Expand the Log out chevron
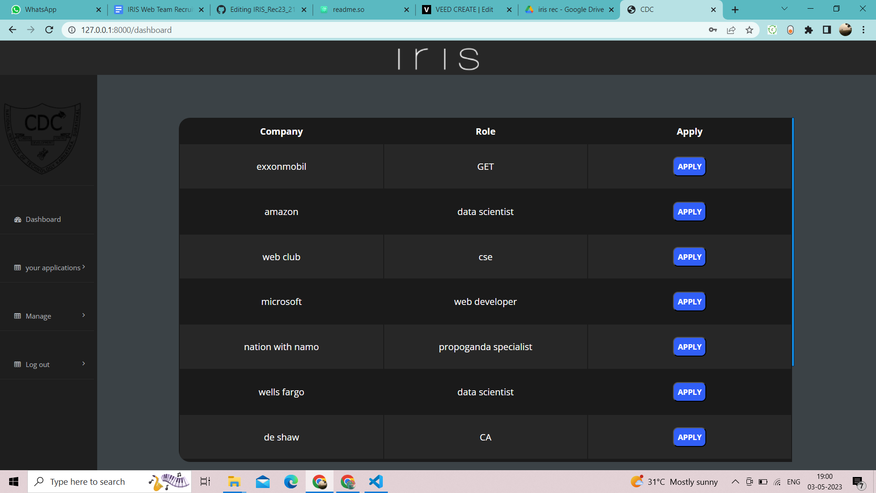Screen dimensions: 876x493 click(83, 364)
